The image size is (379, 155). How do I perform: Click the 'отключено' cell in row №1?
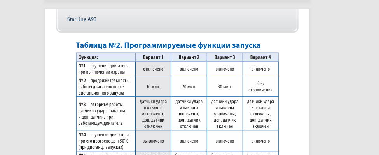pos(153,69)
